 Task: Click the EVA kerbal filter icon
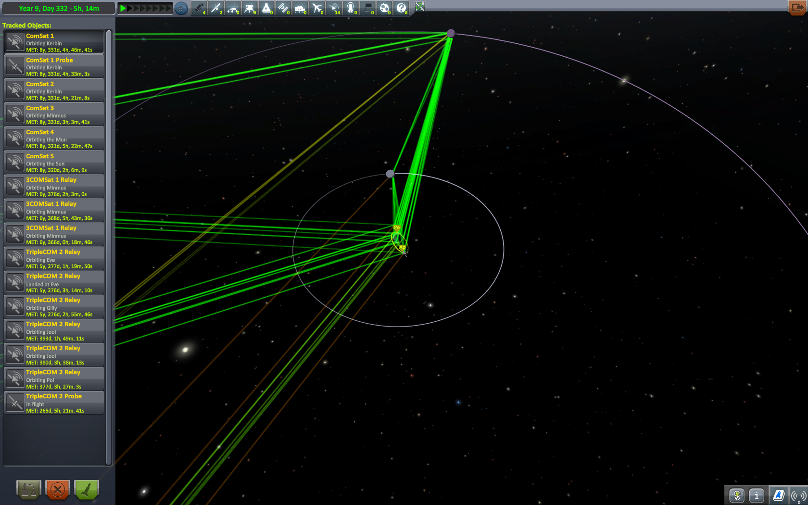coord(351,8)
